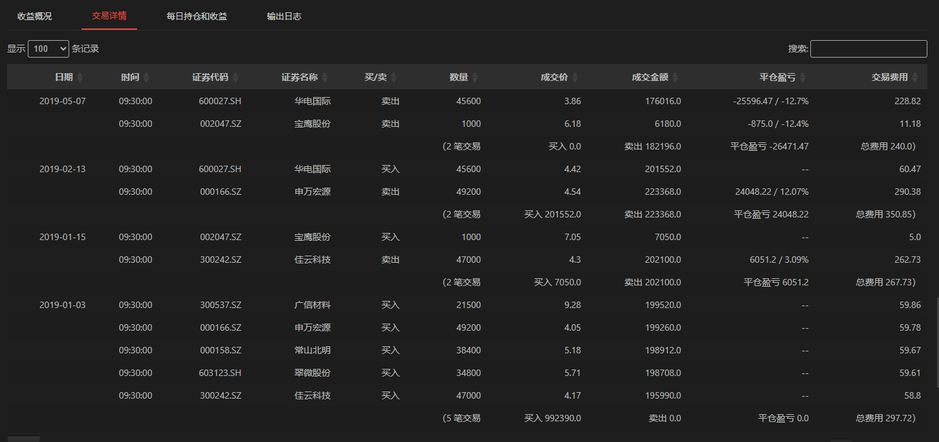Open the 每日持仓和收益 tab

(197, 16)
